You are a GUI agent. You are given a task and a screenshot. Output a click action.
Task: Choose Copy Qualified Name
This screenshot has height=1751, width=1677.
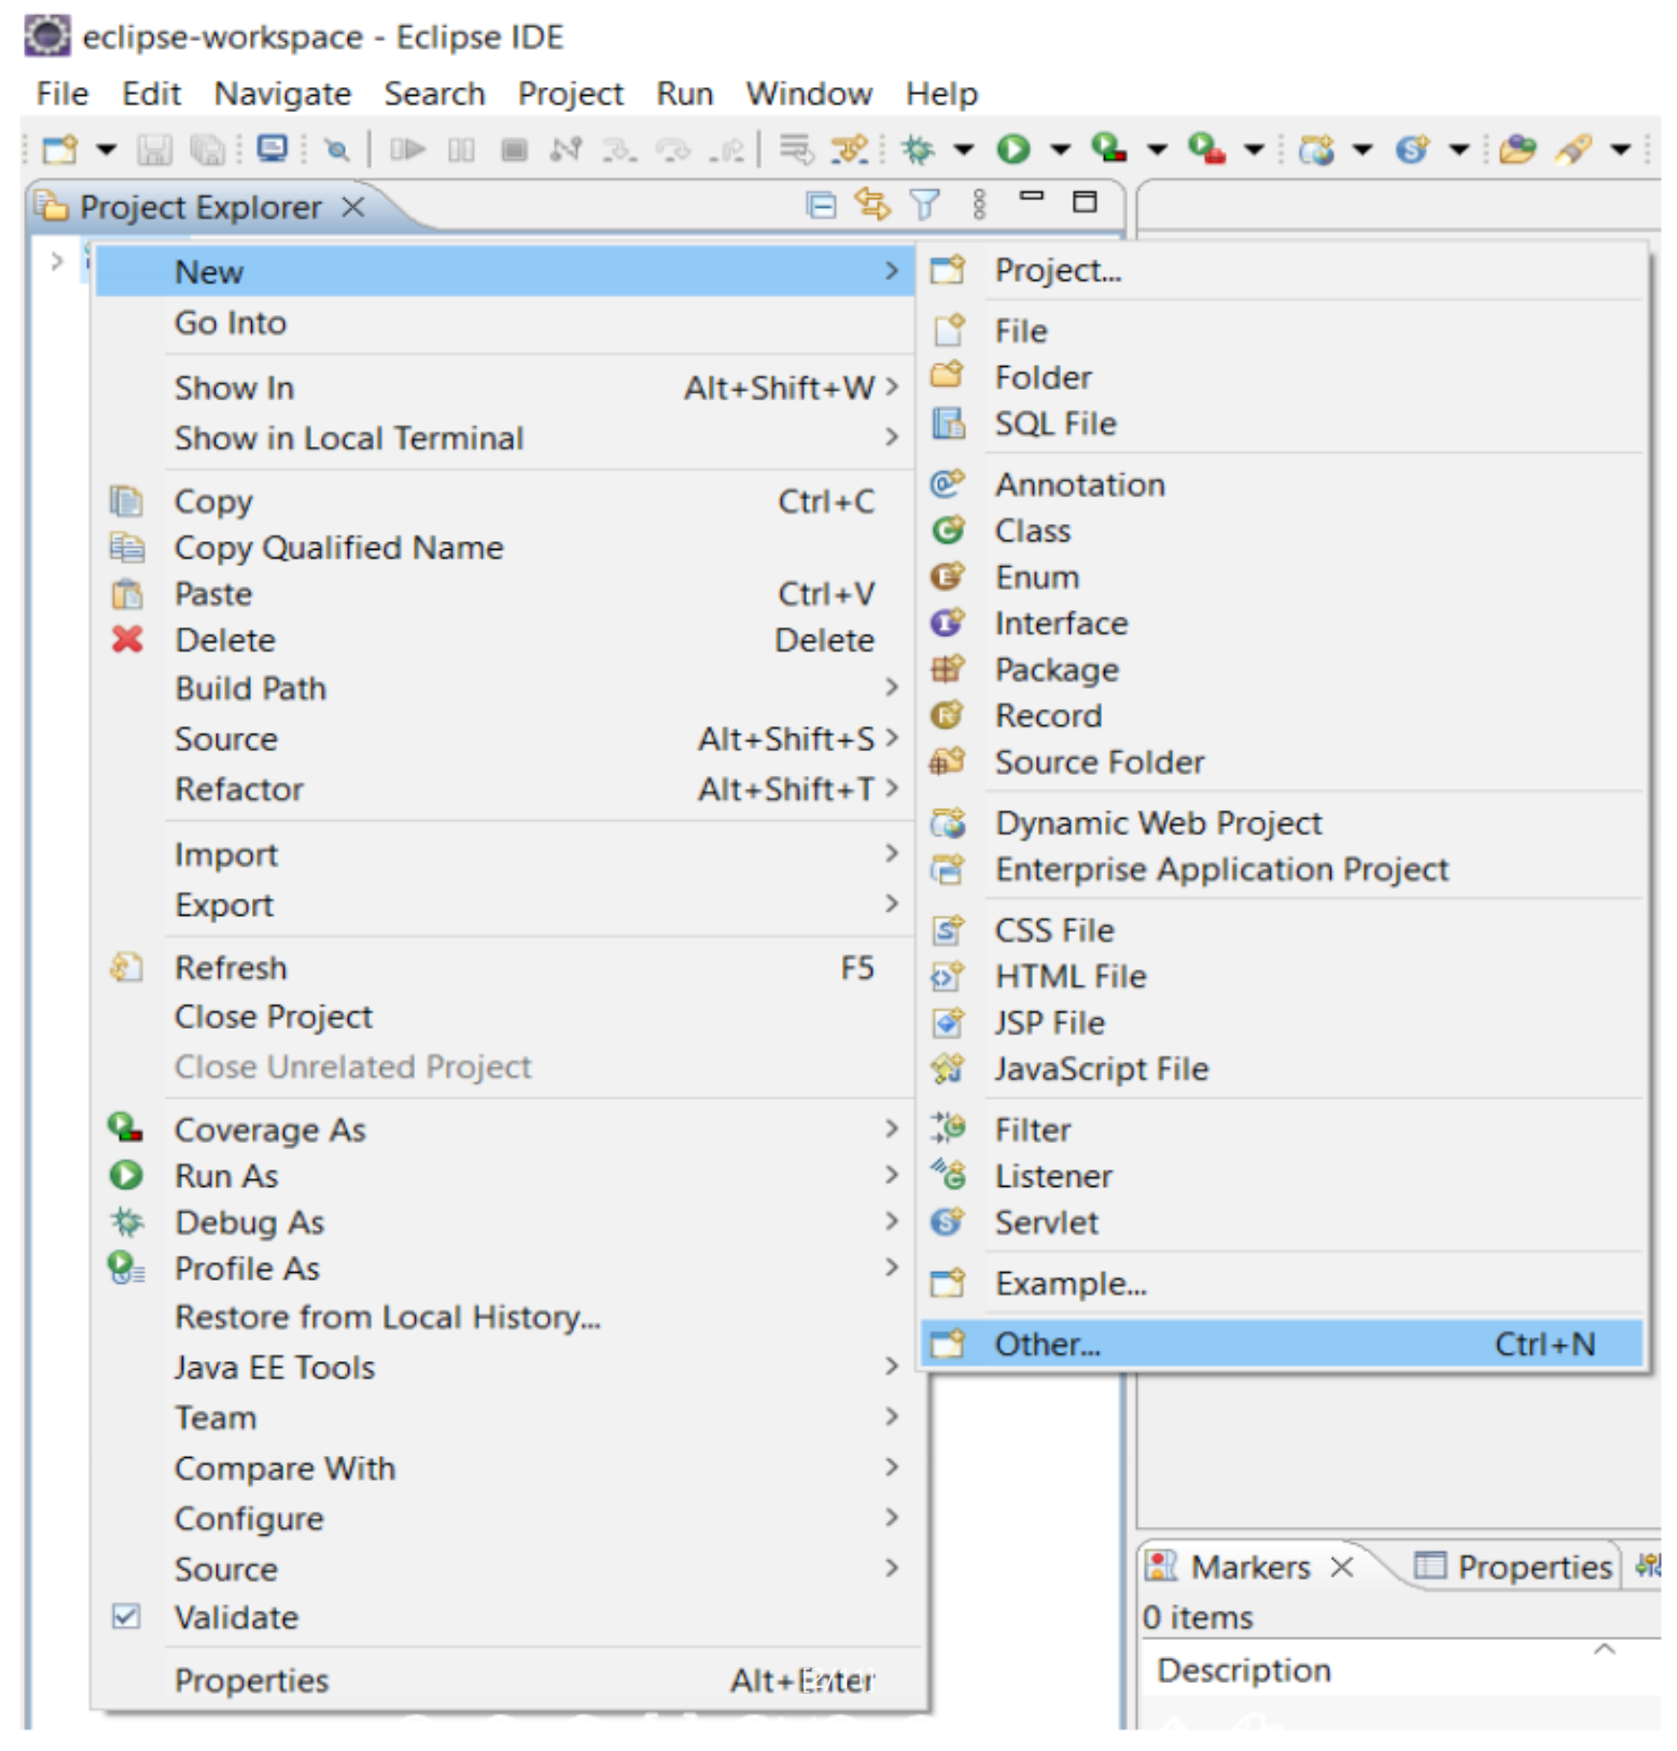click(x=504, y=548)
